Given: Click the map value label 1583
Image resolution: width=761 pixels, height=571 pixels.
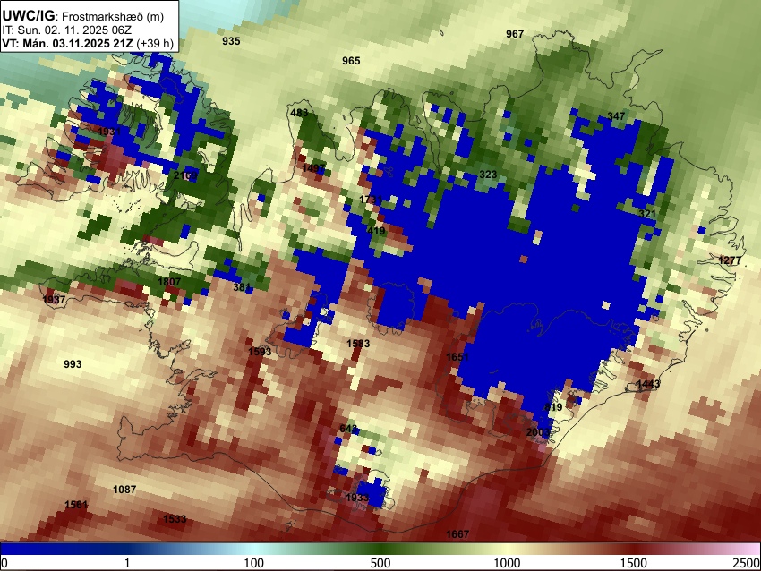Looking at the screenshot, I should (x=358, y=344).
